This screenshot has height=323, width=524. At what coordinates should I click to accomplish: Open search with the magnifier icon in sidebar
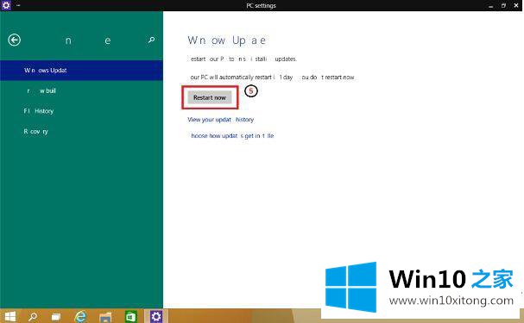tap(151, 40)
